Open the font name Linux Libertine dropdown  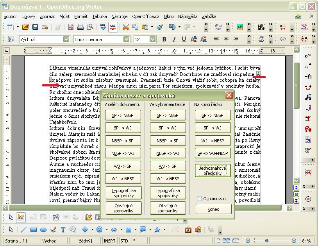click(126, 39)
